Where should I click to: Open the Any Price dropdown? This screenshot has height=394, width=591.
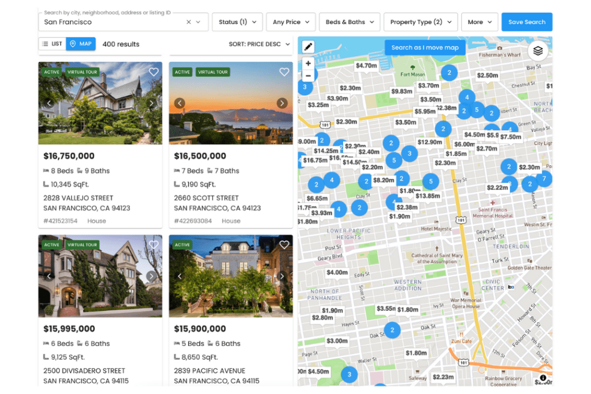(290, 22)
